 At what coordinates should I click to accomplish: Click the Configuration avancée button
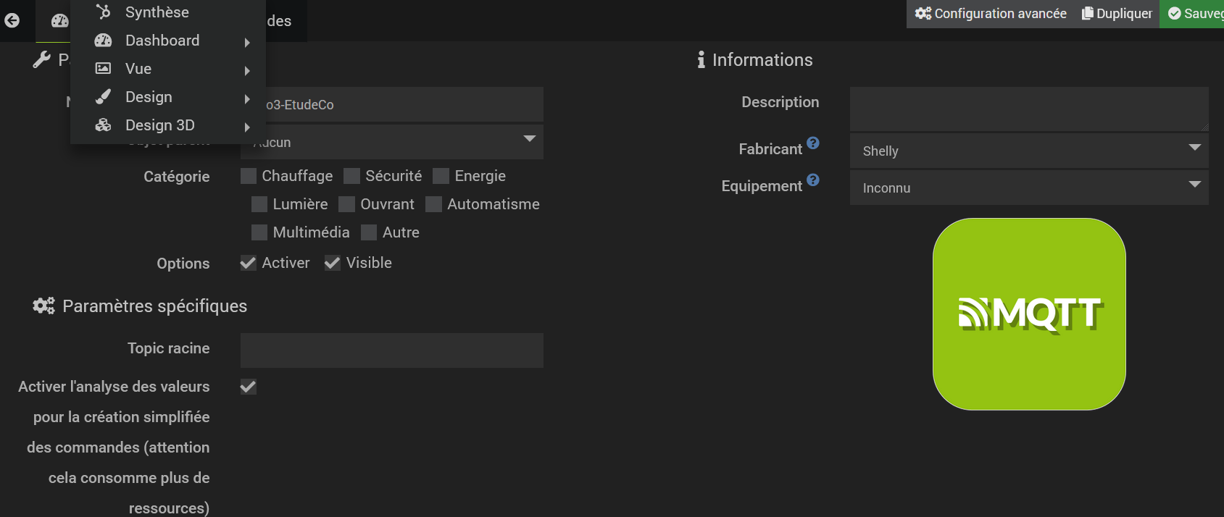click(x=990, y=14)
